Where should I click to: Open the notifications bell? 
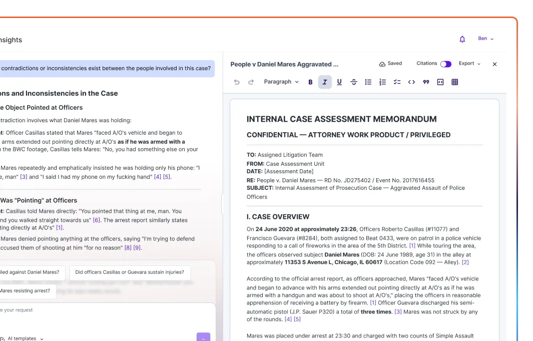pyautogui.click(x=462, y=39)
